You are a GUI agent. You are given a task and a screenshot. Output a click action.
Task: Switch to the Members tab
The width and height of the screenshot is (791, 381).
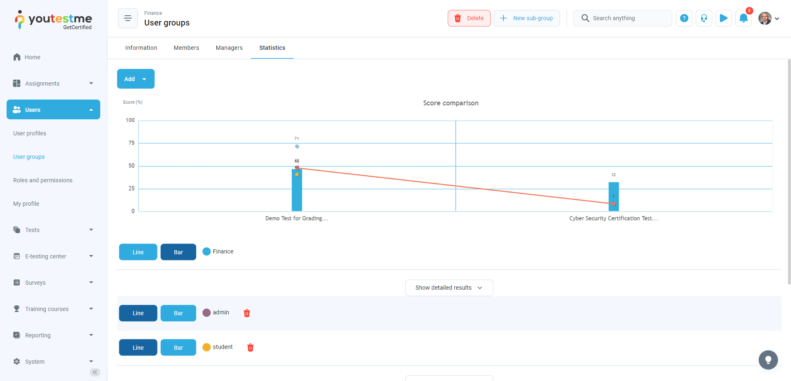tap(186, 48)
